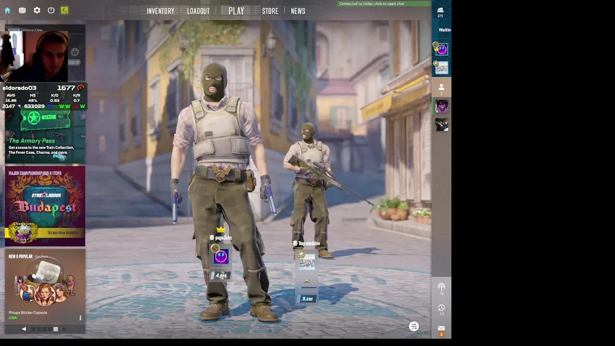Open the News tab

pyautogui.click(x=298, y=11)
